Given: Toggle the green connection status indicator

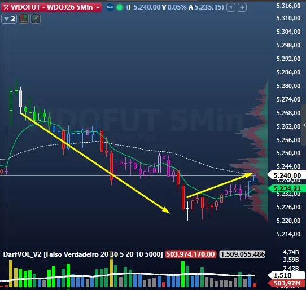Looking at the screenshot, I should [120, 7].
